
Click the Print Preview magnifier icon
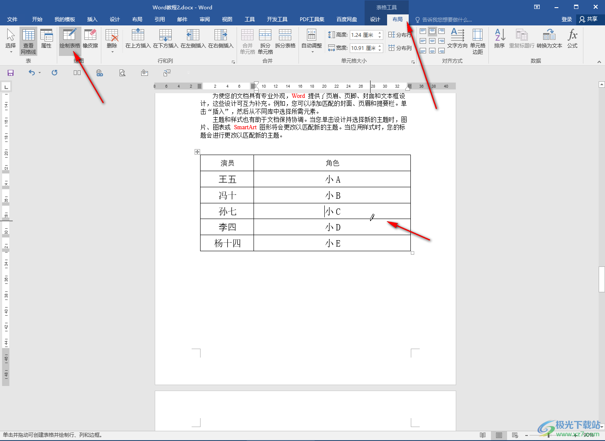coord(122,73)
